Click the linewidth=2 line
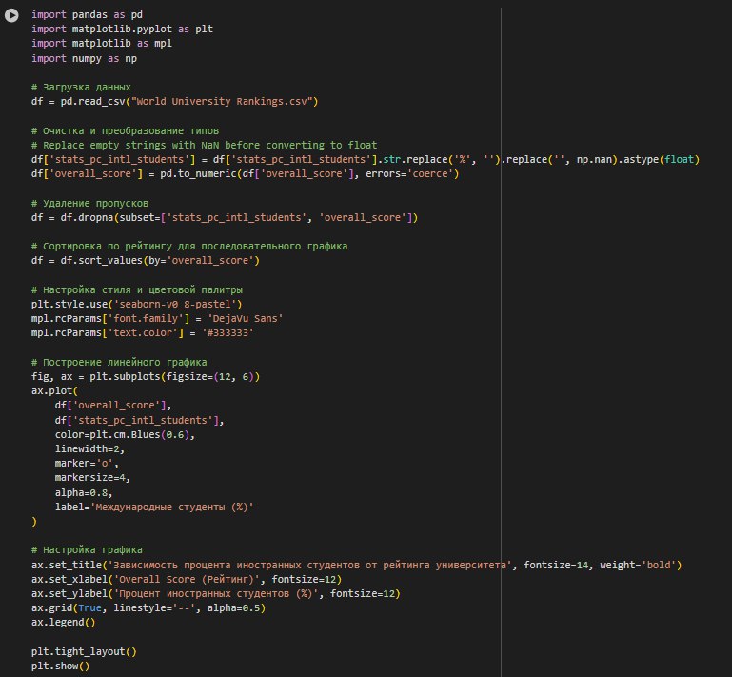Image resolution: width=732 pixels, height=677 pixels. click(x=89, y=449)
